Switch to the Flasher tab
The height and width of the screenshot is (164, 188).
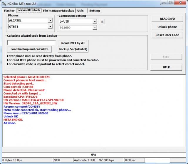pos(9,11)
